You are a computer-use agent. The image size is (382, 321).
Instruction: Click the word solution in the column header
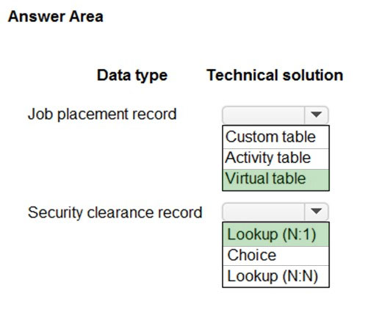coord(313,75)
